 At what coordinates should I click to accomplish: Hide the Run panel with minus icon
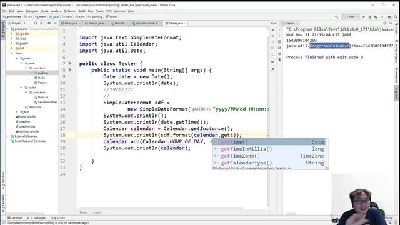tap(391, 23)
